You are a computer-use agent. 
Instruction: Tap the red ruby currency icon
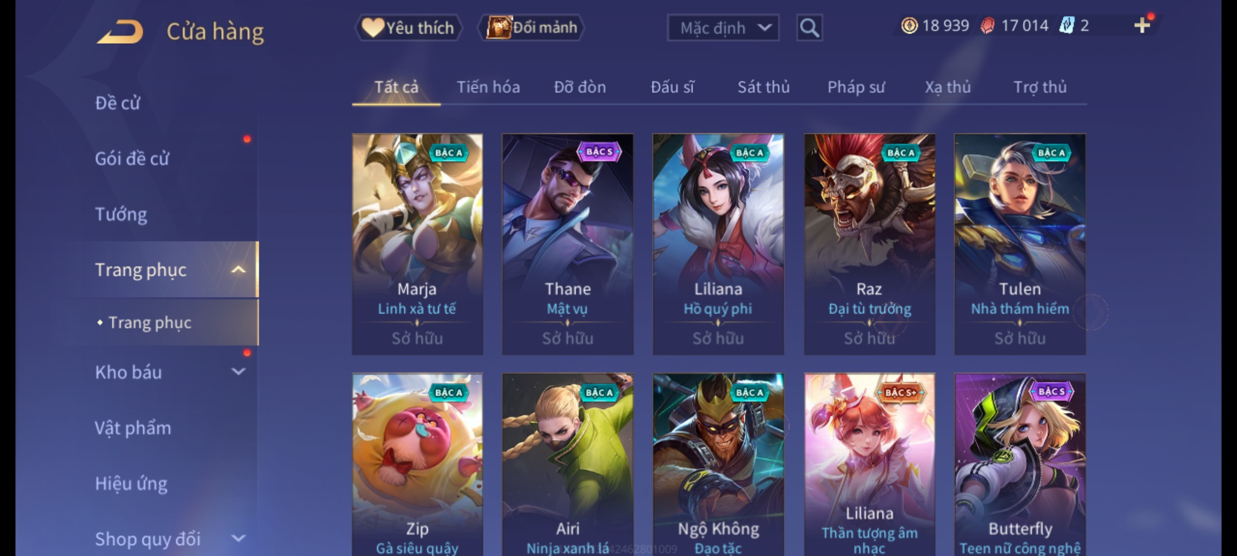tap(988, 26)
